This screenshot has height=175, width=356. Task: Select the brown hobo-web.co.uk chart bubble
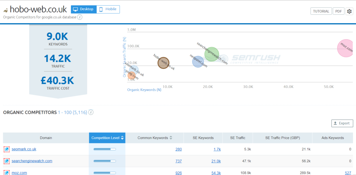pos(163,63)
